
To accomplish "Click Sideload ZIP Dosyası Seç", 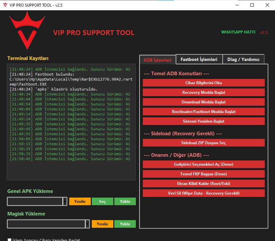I will [203, 143].
